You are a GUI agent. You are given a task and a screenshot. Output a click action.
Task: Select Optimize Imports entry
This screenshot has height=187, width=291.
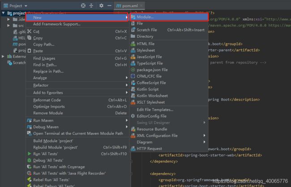point(77,107)
